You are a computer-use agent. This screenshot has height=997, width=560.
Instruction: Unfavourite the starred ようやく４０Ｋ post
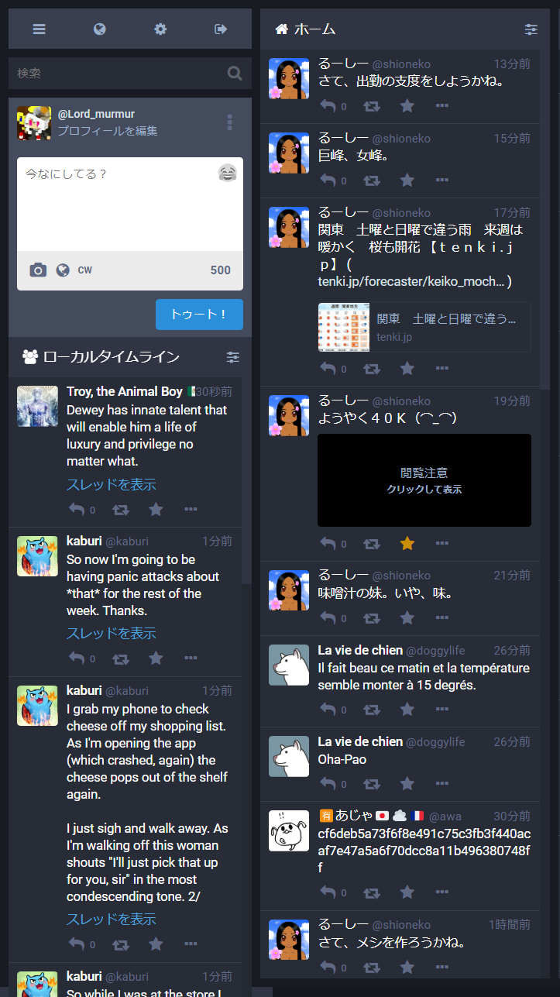pyautogui.click(x=407, y=544)
